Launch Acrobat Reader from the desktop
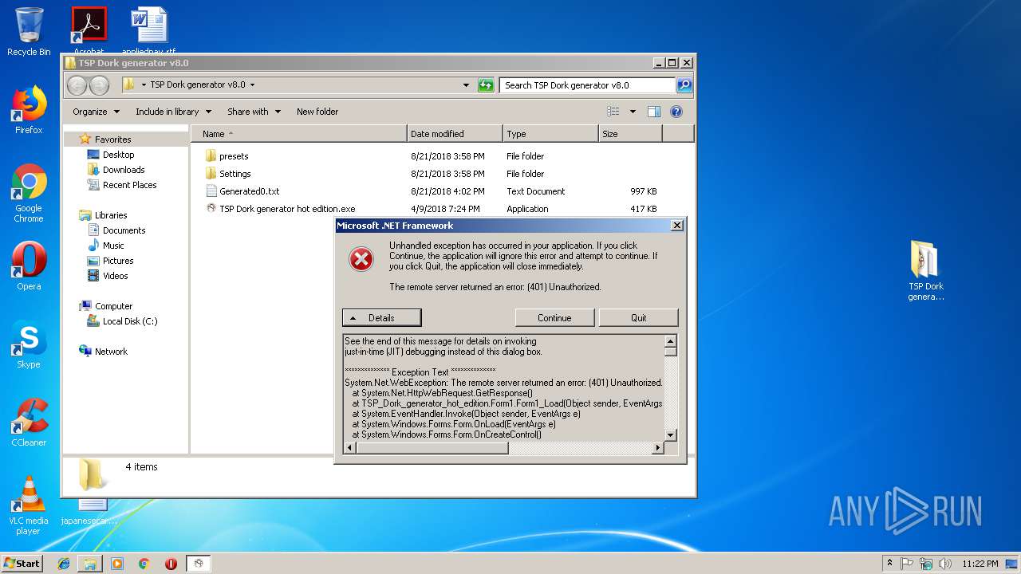 [x=89, y=30]
